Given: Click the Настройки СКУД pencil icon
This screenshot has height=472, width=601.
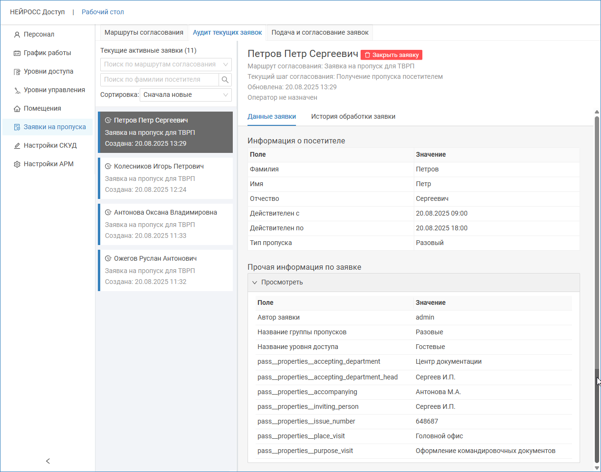Looking at the screenshot, I should 17,146.
